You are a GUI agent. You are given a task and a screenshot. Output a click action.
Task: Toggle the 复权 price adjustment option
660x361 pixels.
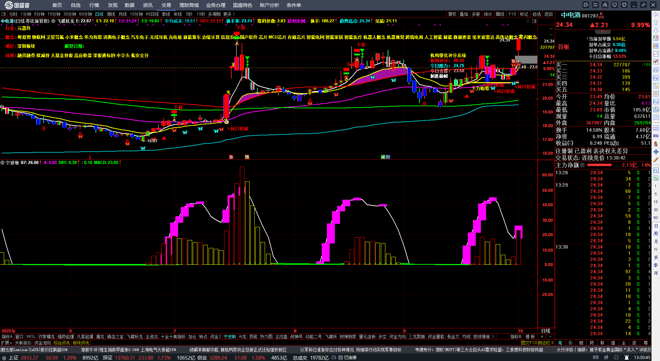click(452, 14)
